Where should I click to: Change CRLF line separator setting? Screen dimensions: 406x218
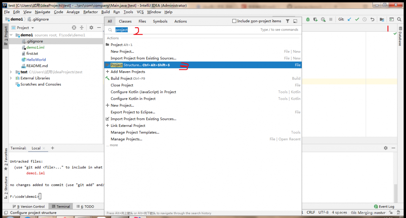pos(311,213)
